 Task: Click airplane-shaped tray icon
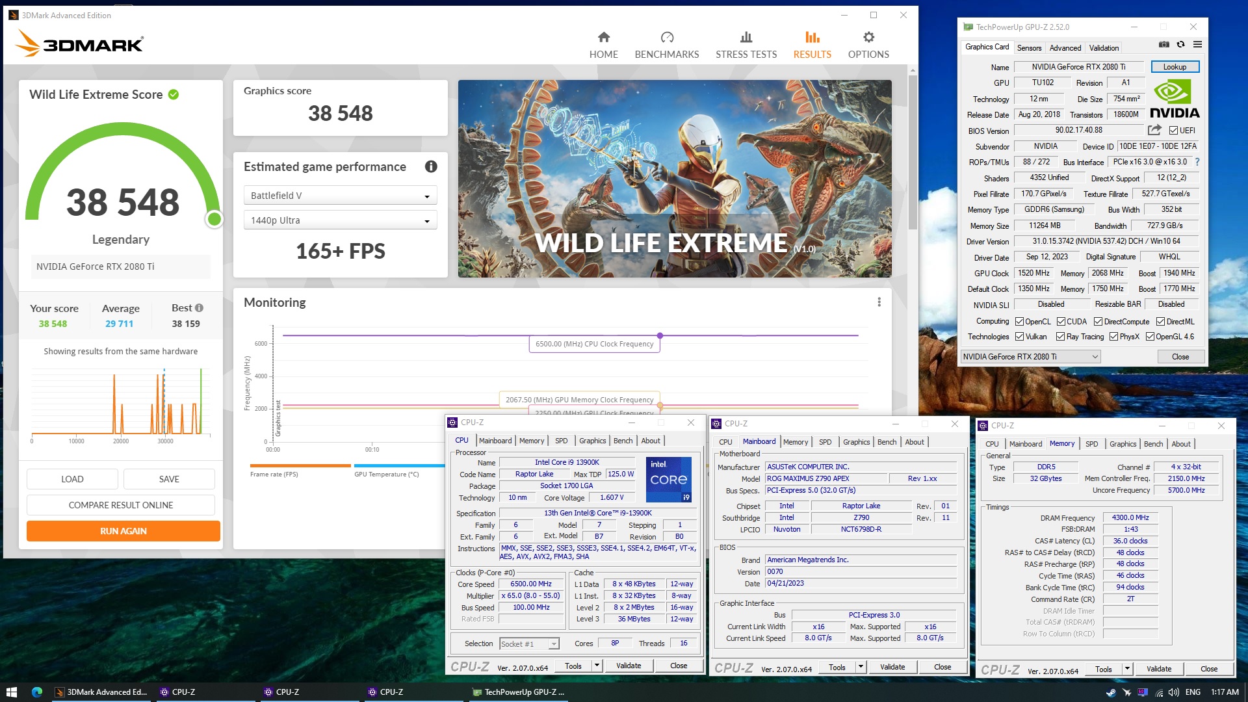tap(1126, 692)
